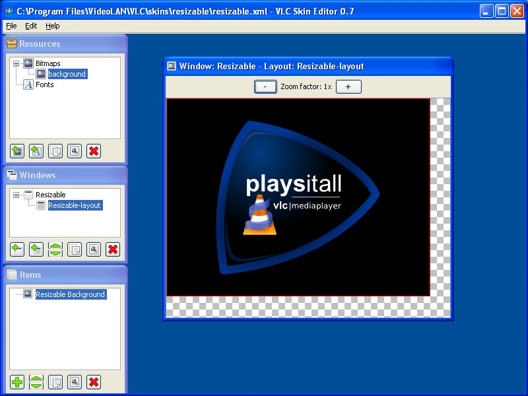Duplicate the selected window or layout
The image size is (528, 396).
coord(75,249)
